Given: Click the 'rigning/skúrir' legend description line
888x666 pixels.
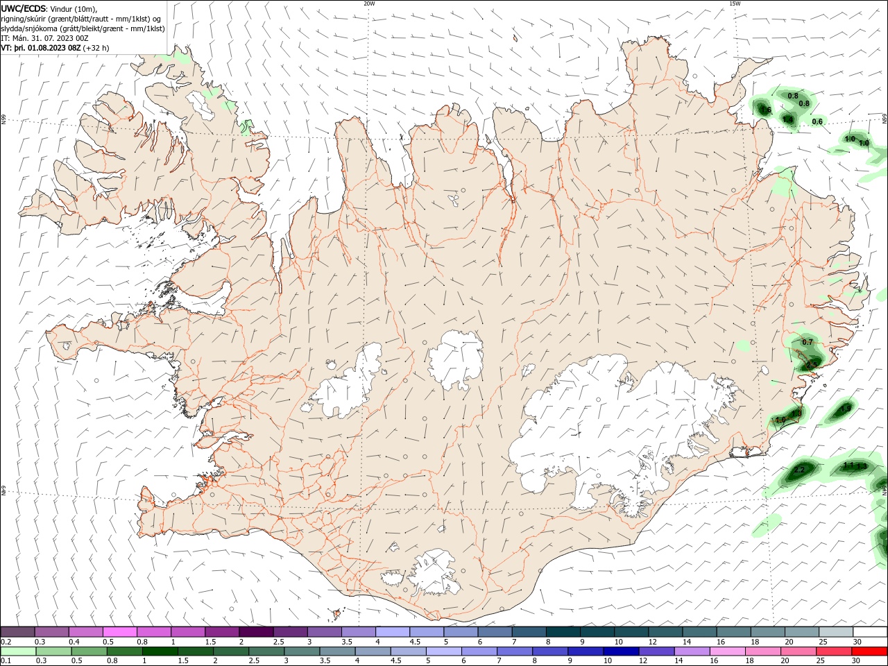Looking at the screenshot, I should [81, 19].
